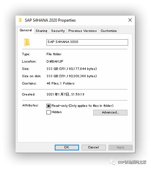This screenshot has width=151, height=169.
Task: Close the Properties dialog with the X
Action: [130, 20]
